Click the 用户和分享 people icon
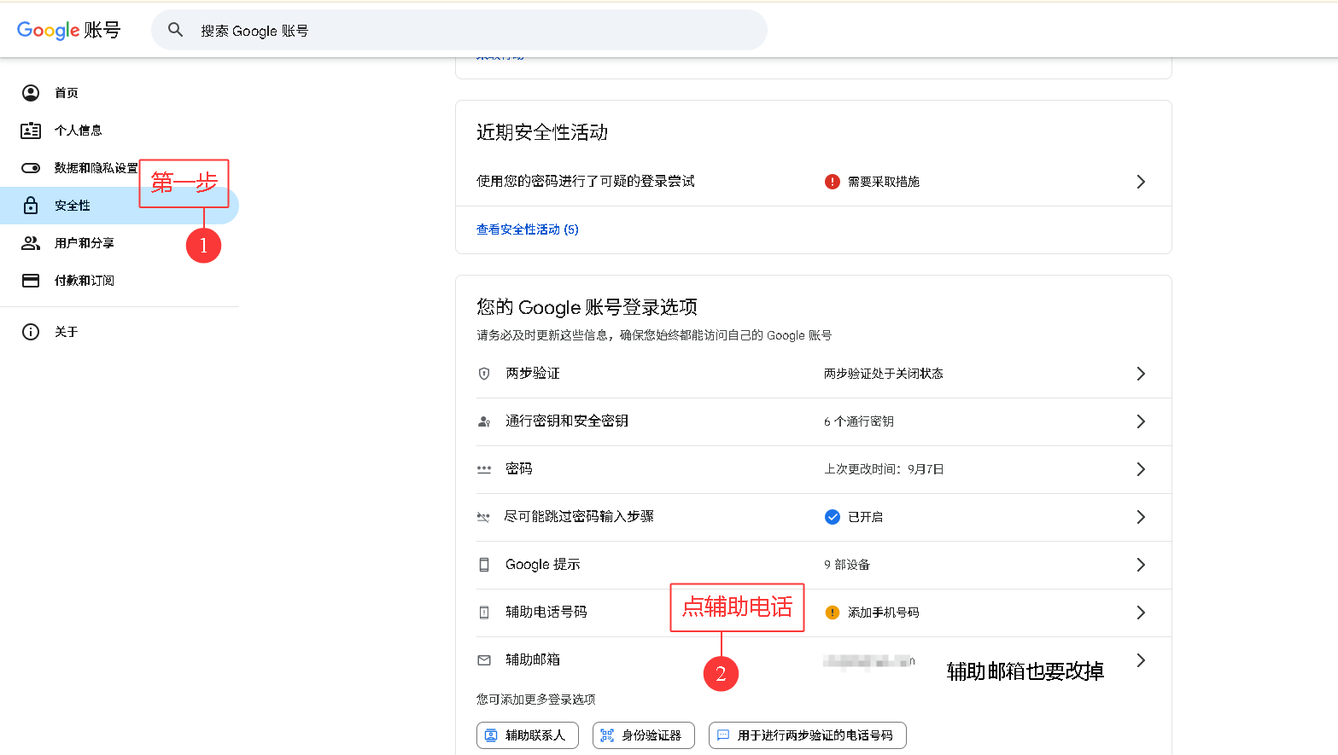This screenshot has height=755, width=1338. pos(31,243)
